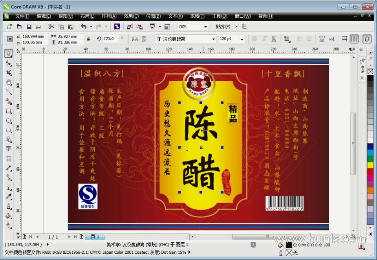
Task: Select the Crop tool
Action: (x=9, y=73)
